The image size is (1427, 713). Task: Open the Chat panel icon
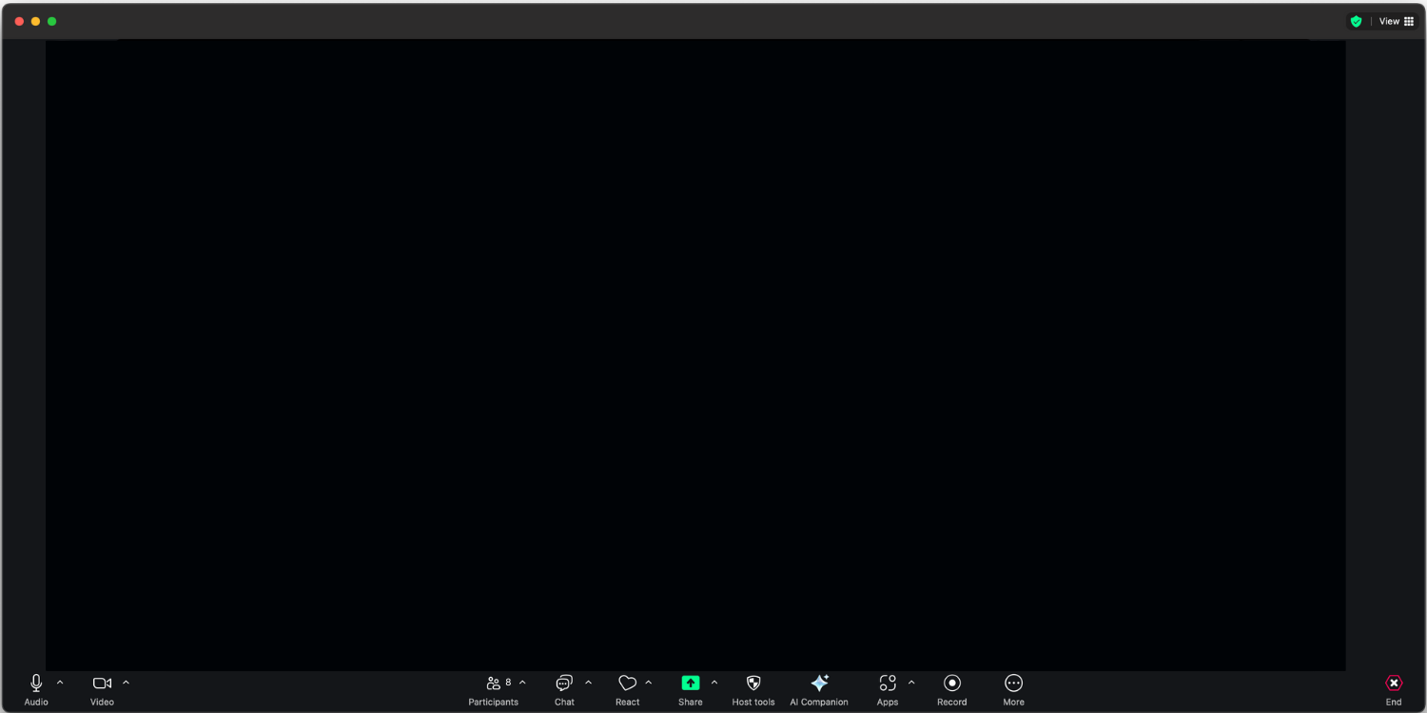tap(564, 683)
